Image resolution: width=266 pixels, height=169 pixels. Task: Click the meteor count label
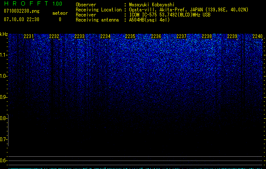coord(60,13)
